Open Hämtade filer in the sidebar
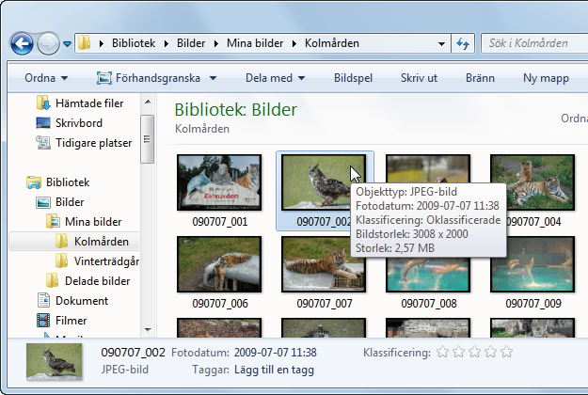The width and height of the screenshot is (588, 395). 89,103
